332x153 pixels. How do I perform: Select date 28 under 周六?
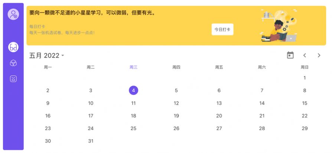pyautogui.click(x=262, y=128)
